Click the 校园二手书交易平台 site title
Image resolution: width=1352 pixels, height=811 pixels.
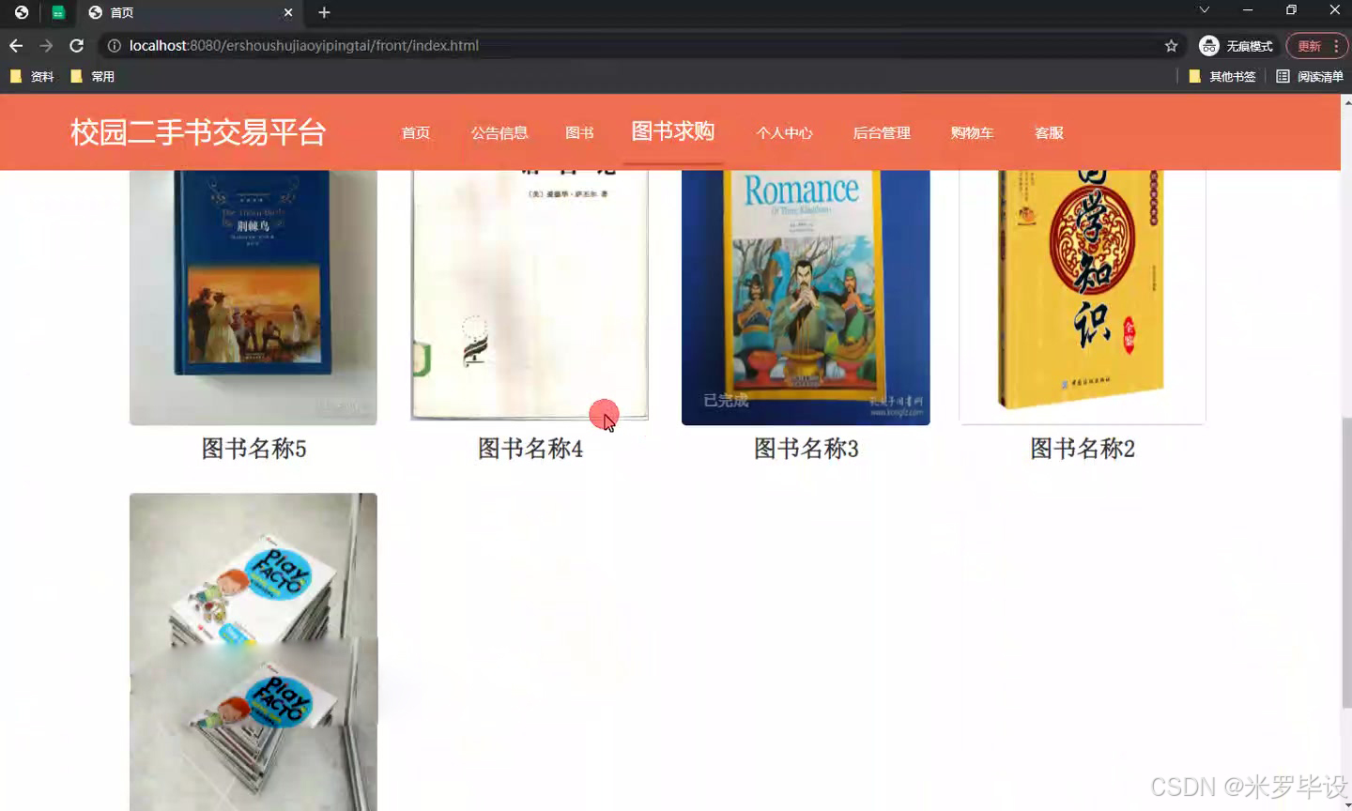(x=198, y=132)
